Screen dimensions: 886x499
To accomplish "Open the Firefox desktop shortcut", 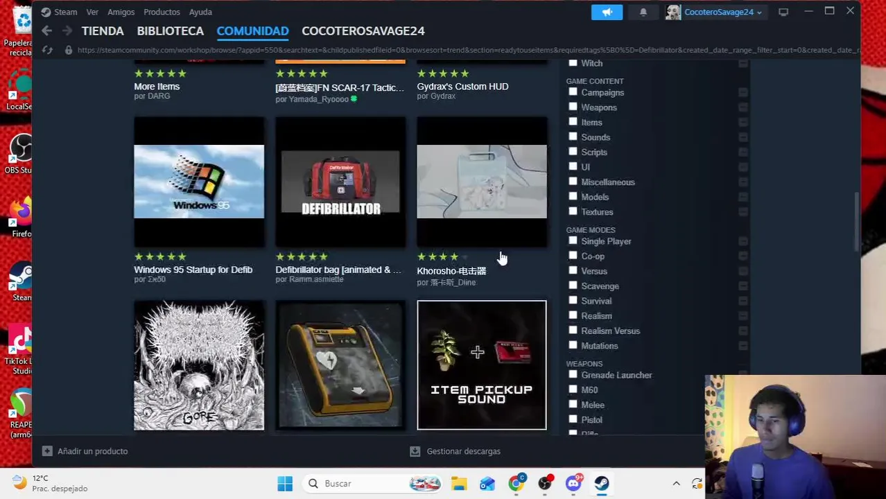I will (21, 216).
